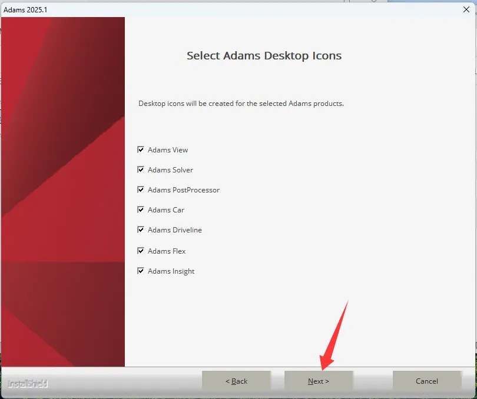Click the Adams 2025.1 window title
The image size is (477, 399).
coord(25,10)
